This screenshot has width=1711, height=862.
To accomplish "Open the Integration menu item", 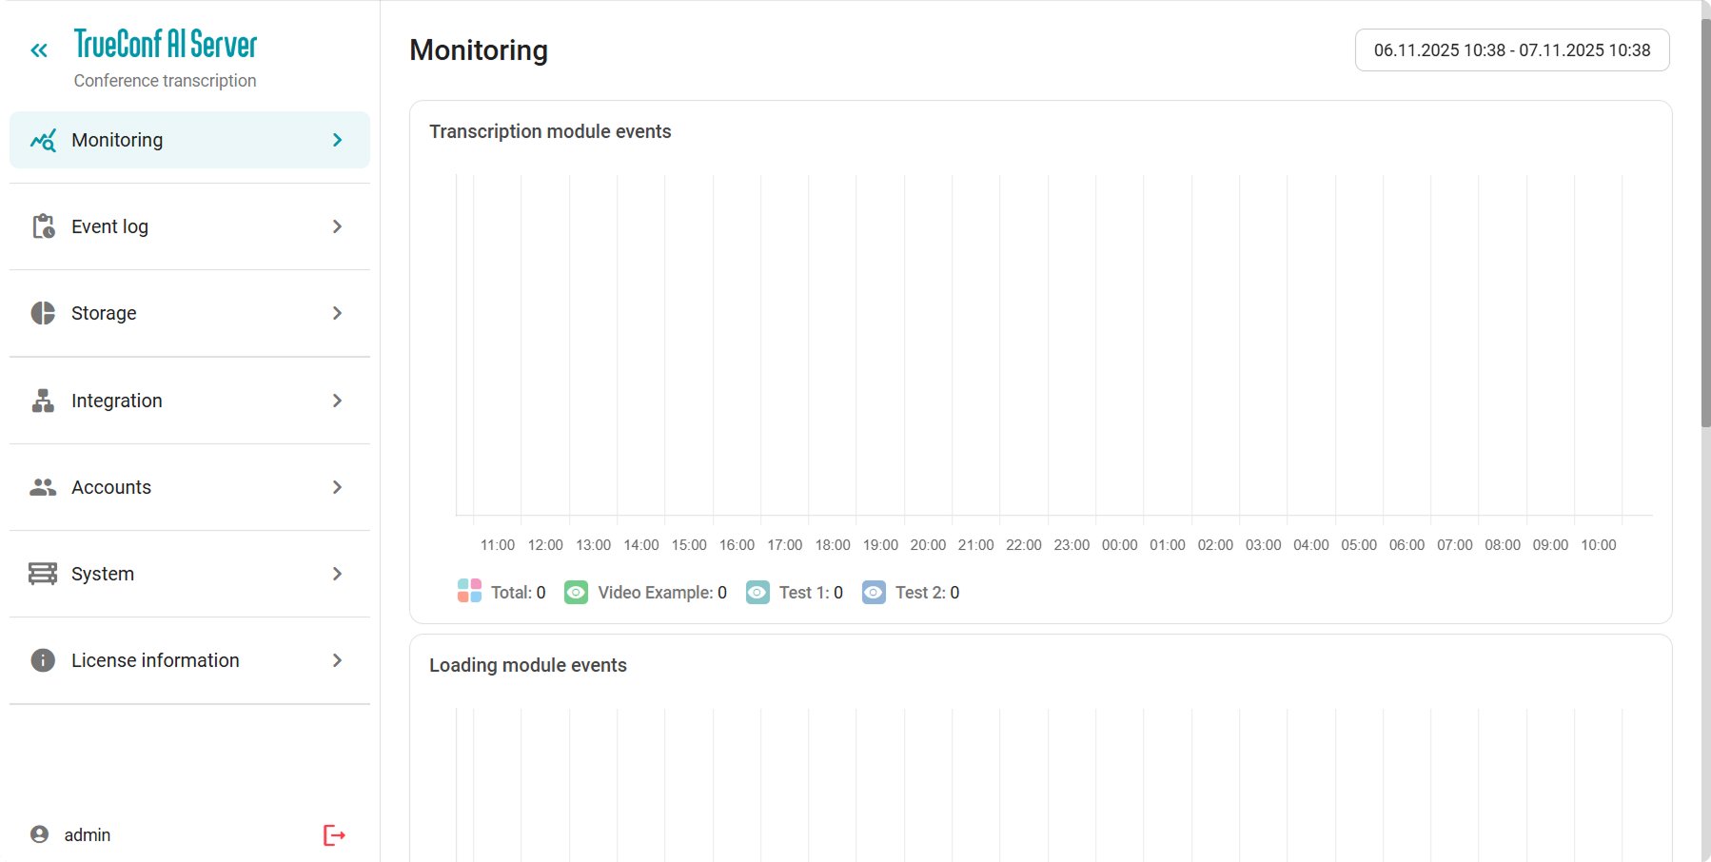I will (x=117, y=401).
